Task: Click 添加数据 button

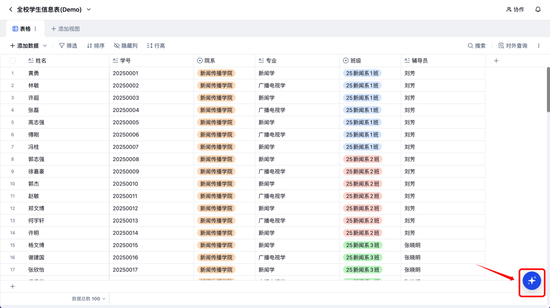Action: point(24,46)
